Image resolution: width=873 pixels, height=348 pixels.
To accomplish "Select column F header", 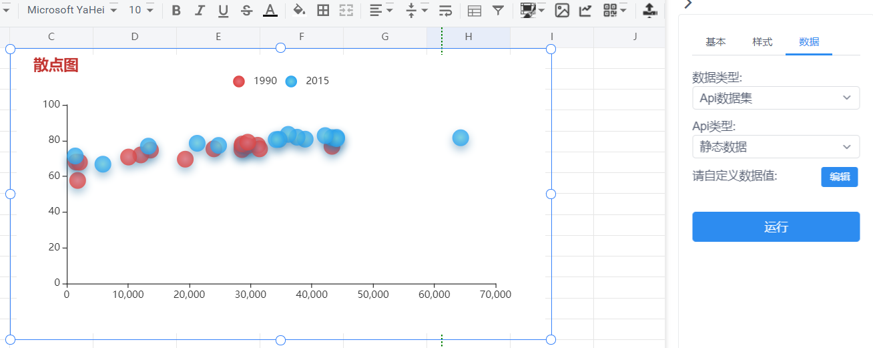I will [302, 37].
